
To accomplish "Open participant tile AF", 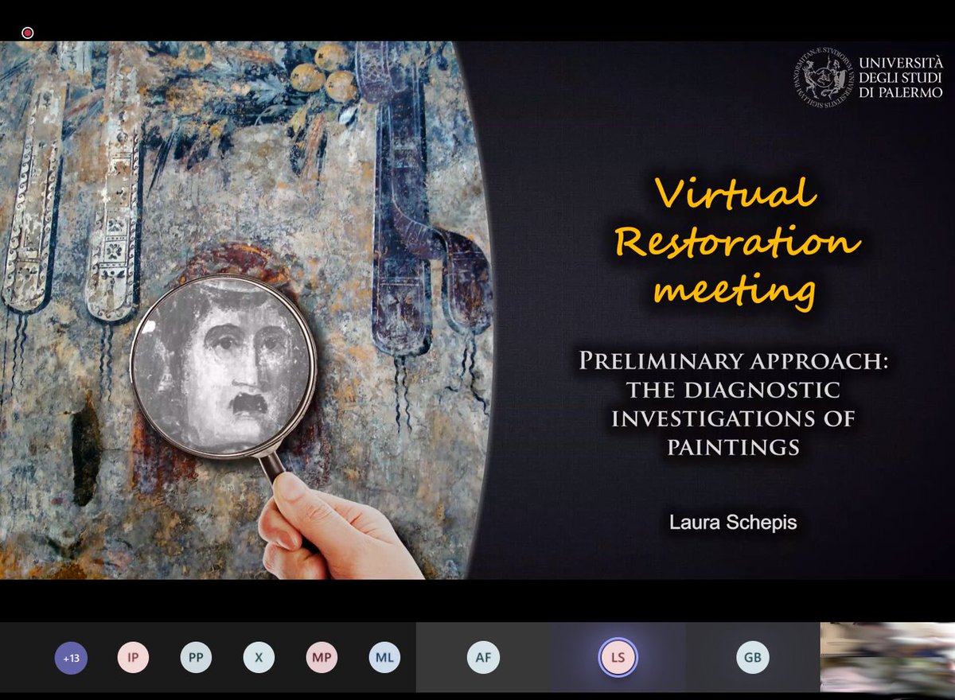I will [483, 657].
